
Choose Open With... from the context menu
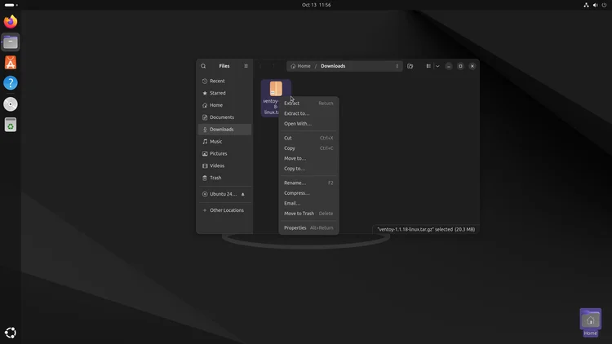pos(308,124)
